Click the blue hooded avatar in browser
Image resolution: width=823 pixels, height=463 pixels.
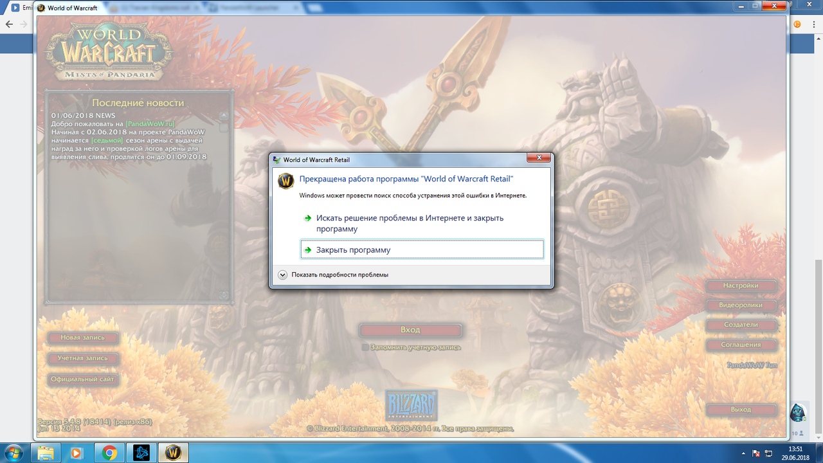tap(798, 412)
